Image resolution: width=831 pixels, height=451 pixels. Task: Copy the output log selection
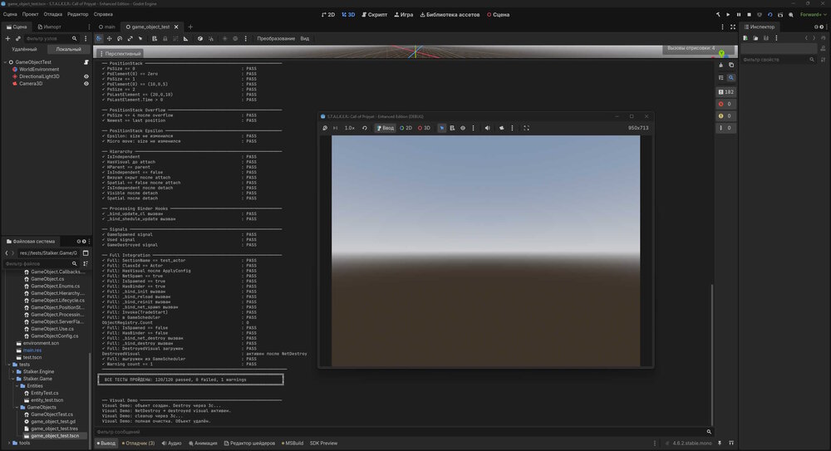tap(730, 65)
